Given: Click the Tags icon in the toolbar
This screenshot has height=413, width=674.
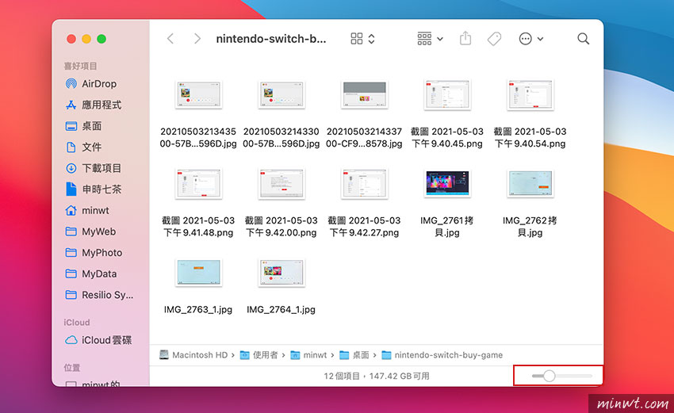Looking at the screenshot, I should tap(494, 39).
